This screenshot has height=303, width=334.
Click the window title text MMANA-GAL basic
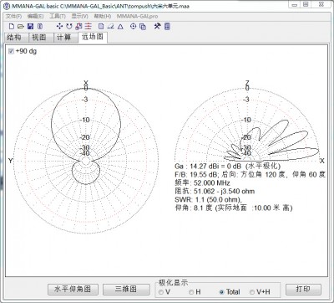35,6
